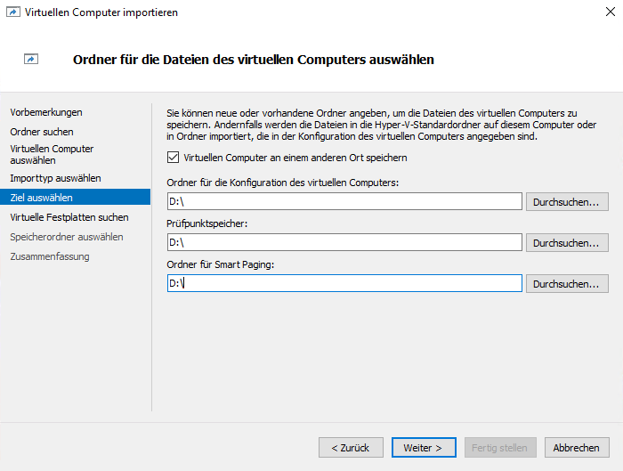The width and height of the screenshot is (623, 471).
Task: Click the import icon beside the page heading
Action: pyautogui.click(x=31, y=60)
